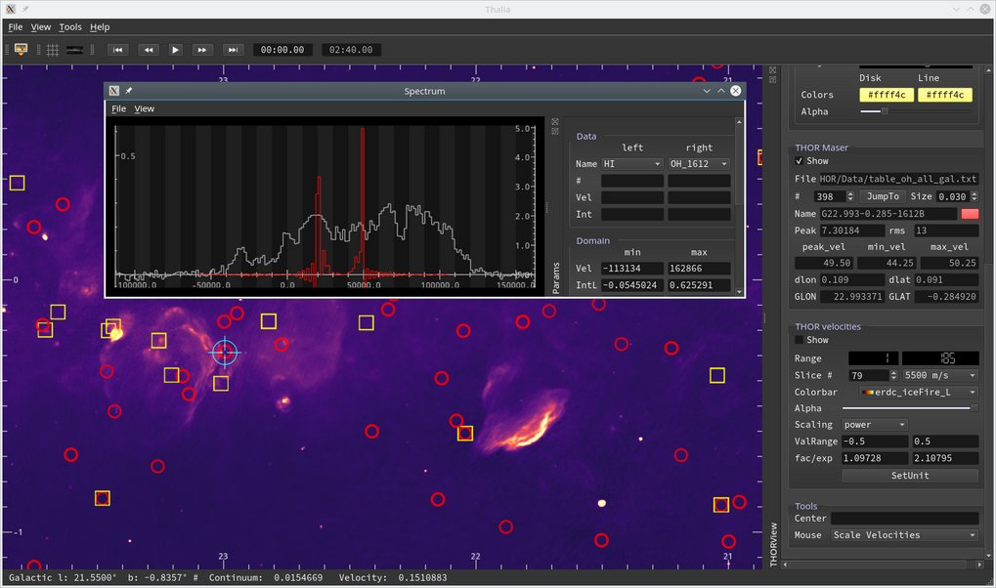The image size is (996, 588).
Task: Open the View menu in Spectrum window
Action: pos(144,109)
